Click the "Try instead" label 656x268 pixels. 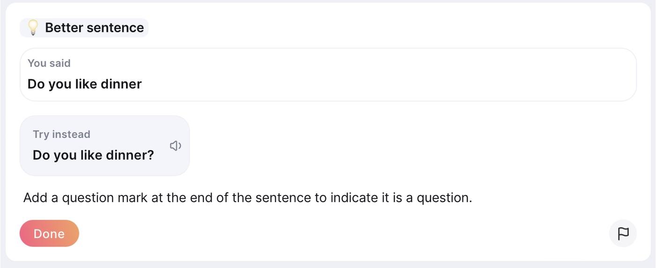(61, 134)
